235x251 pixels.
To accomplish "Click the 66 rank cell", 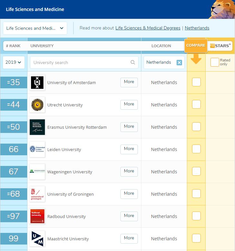I will coord(14,149).
